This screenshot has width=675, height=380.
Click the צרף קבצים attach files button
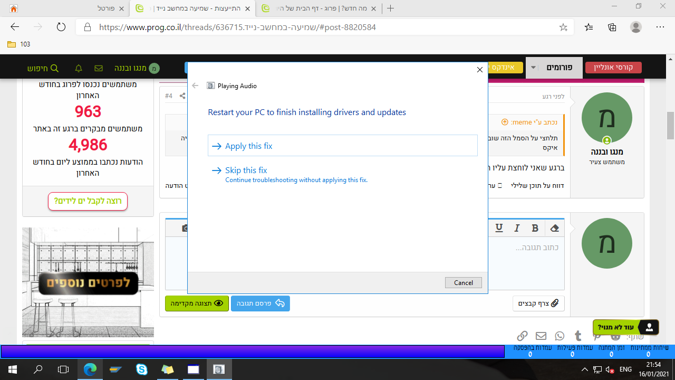538,303
